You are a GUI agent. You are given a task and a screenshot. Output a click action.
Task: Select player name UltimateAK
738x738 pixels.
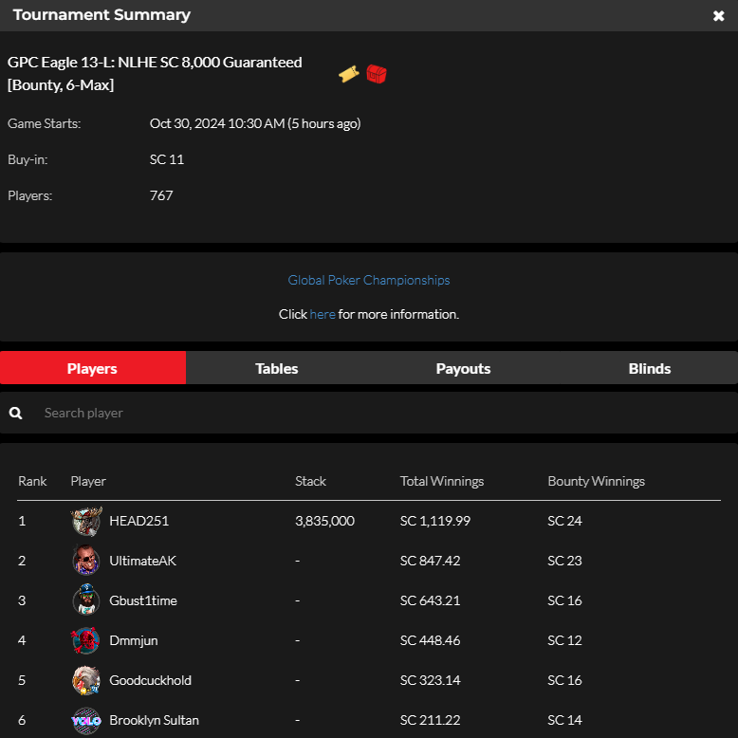click(x=142, y=561)
